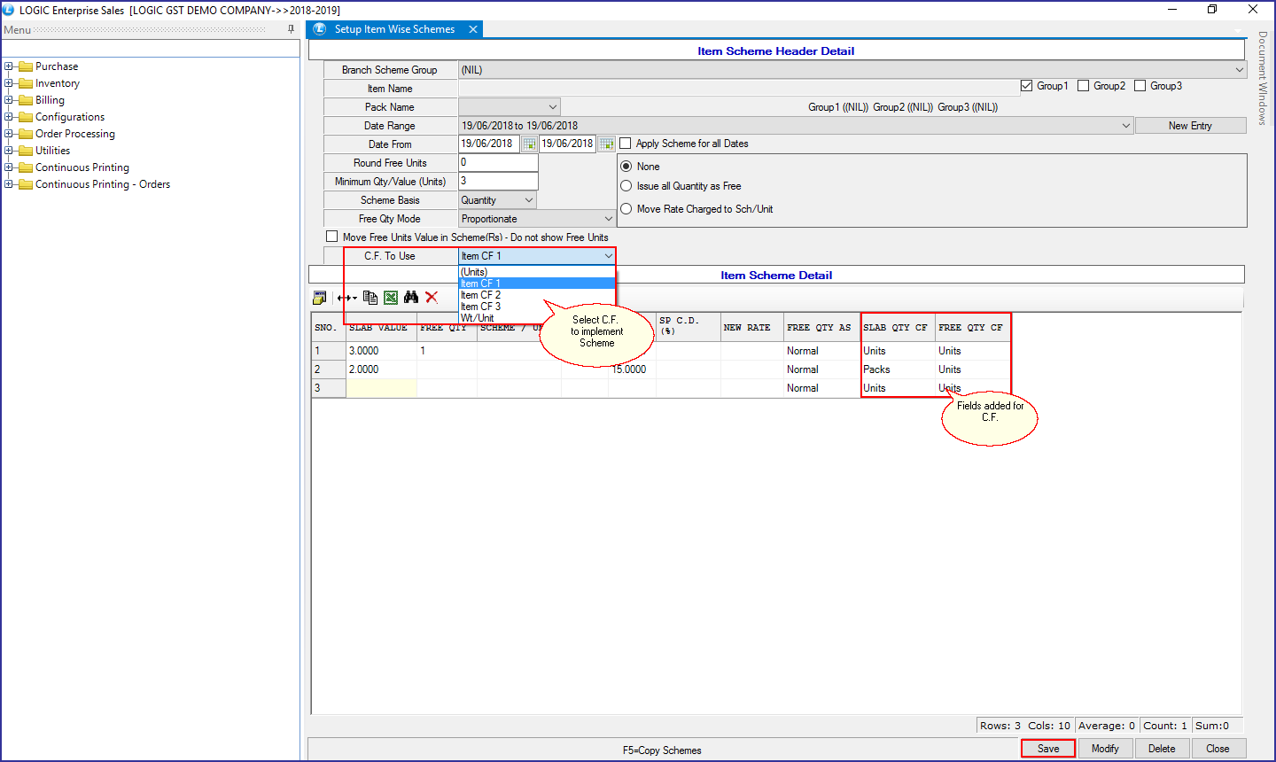
Task: Toggle Move Free Units Value in Scheme checkbox
Action: click(x=332, y=237)
